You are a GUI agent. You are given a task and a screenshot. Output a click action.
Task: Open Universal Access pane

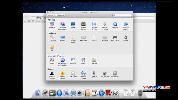[126, 26]
